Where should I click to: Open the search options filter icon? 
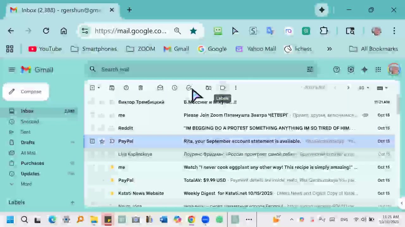point(310,69)
